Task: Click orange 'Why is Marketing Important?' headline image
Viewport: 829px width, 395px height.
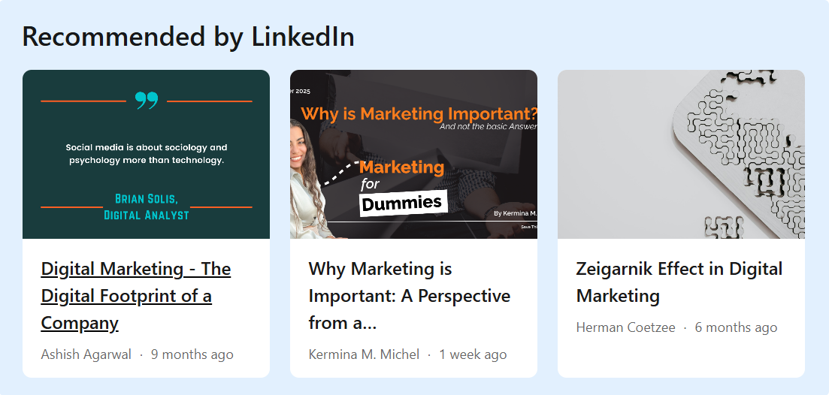Action: point(419,114)
